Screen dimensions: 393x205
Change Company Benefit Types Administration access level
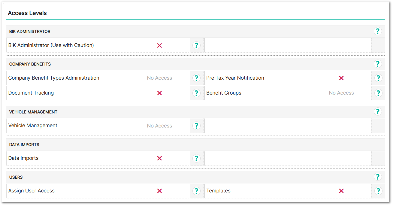[159, 78]
